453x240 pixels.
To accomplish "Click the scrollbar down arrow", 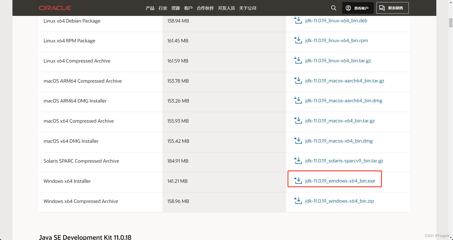I will (x=451, y=238).
